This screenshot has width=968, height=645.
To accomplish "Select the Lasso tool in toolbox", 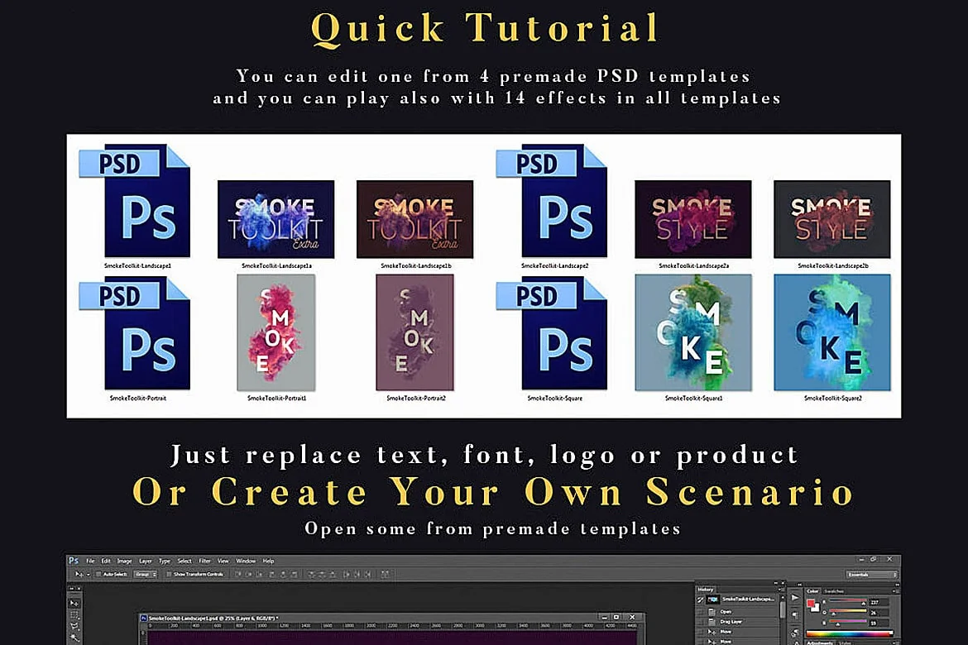I will (x=74, y=626).
